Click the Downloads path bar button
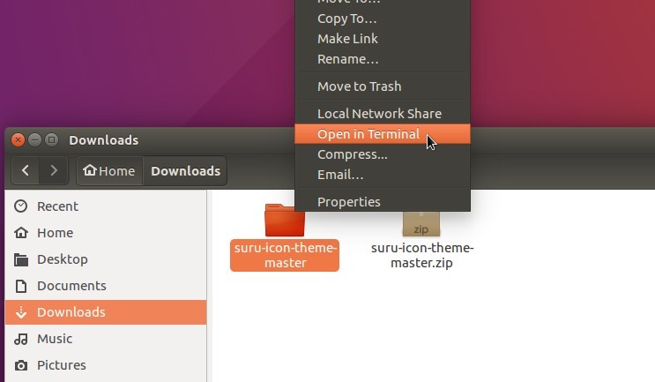 click(185, 170)
